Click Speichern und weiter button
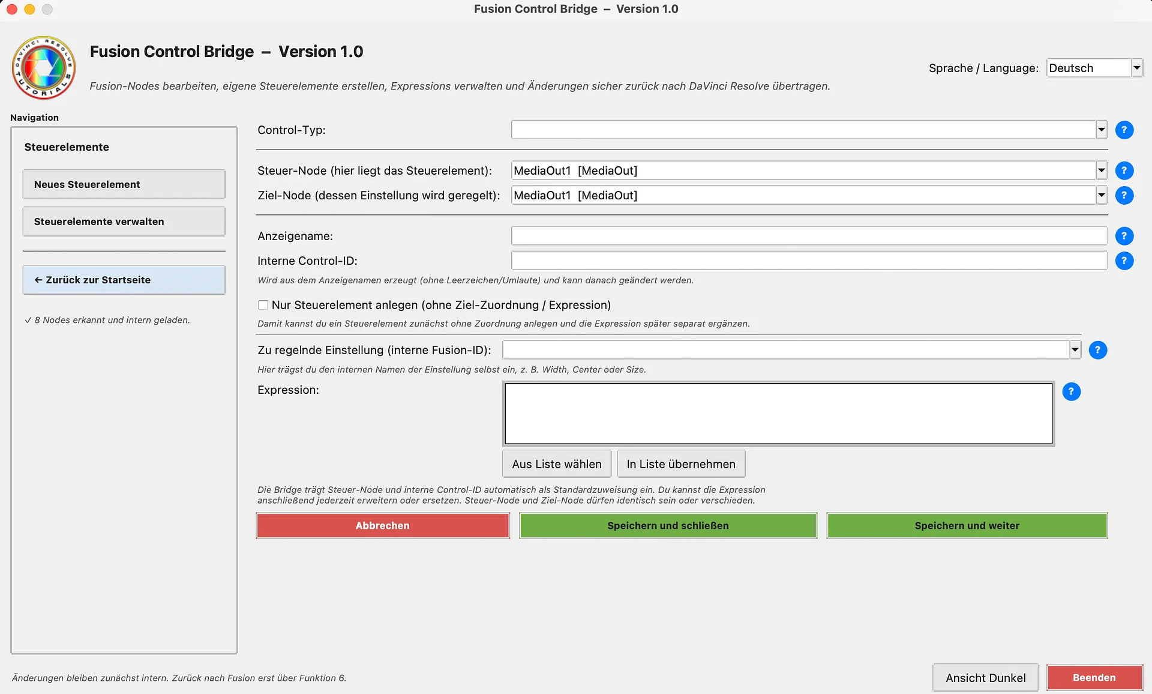 967,525
